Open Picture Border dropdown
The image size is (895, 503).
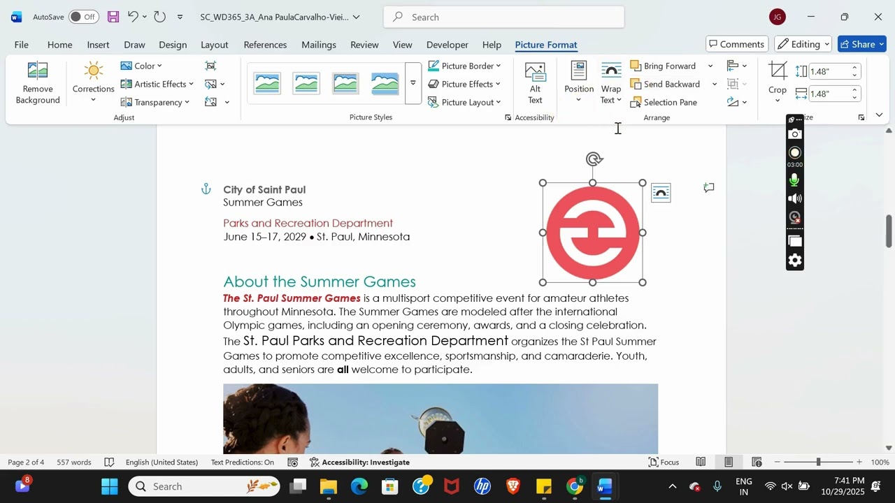pos(464,66)
